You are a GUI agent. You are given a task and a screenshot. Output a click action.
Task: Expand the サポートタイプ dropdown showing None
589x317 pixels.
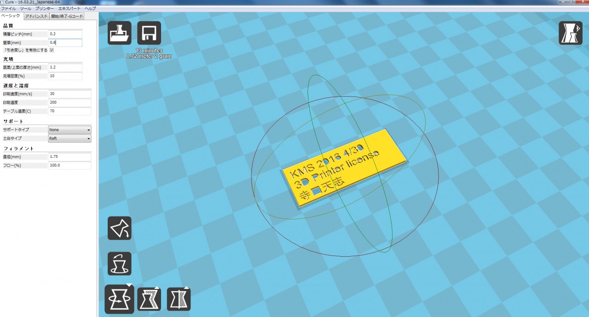pos(69,130)
